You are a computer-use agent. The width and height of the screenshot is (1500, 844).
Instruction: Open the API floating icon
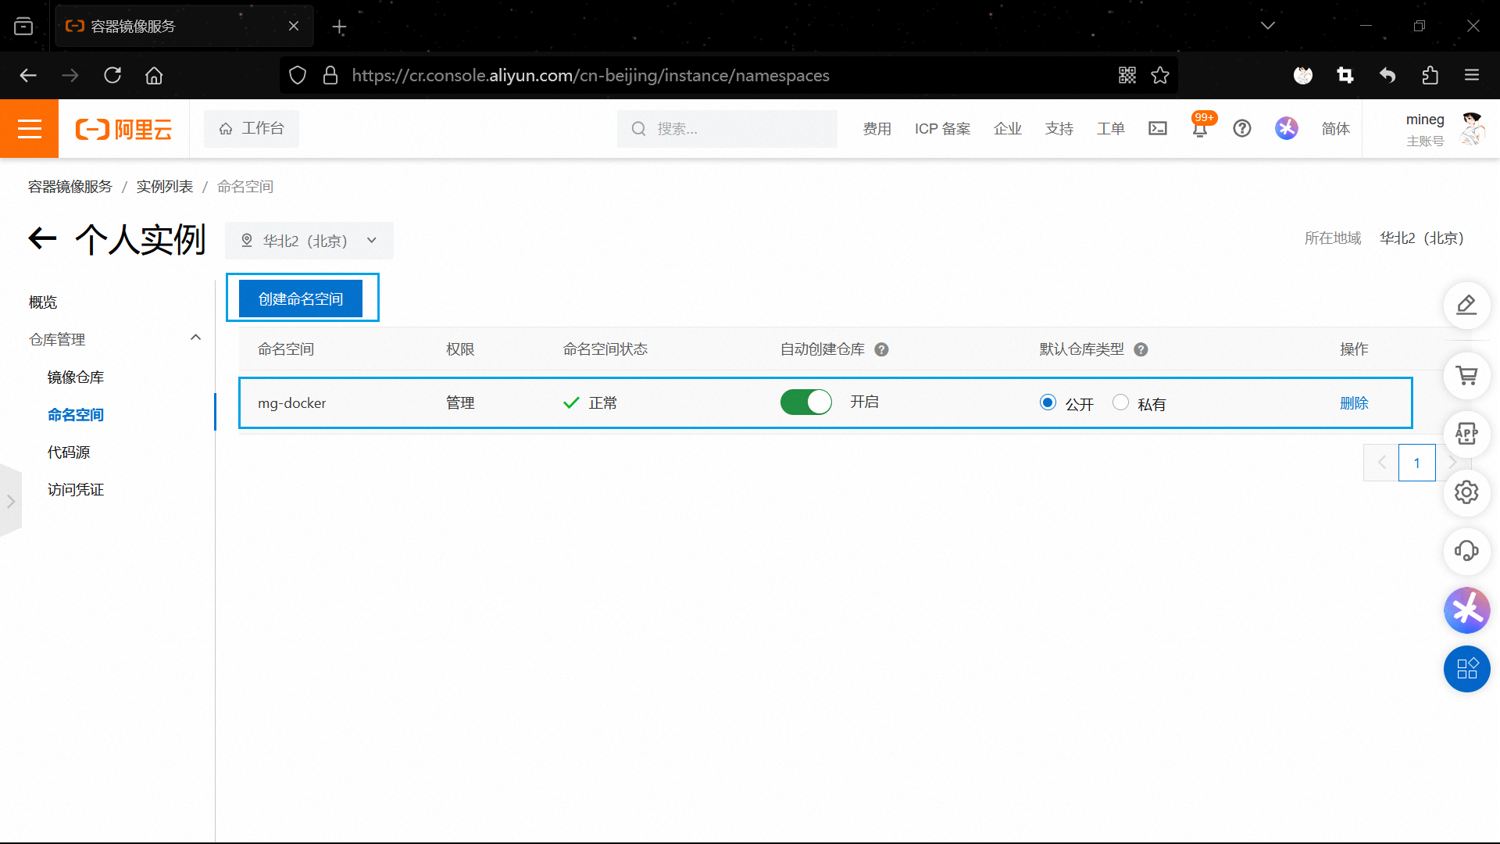tap(1466, 434)
